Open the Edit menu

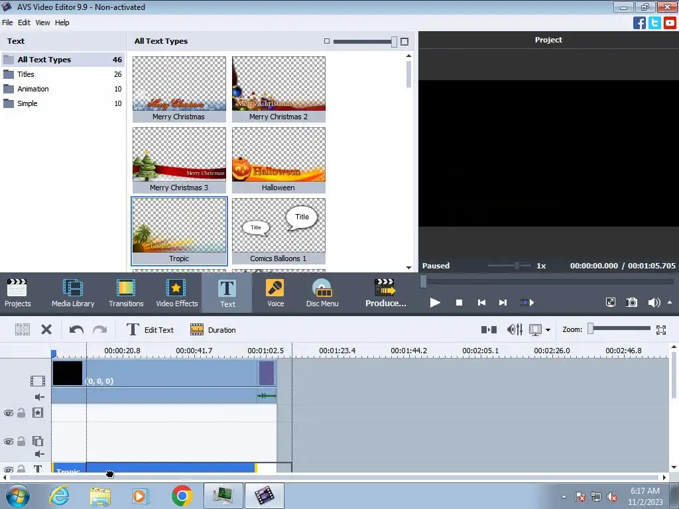24,23
